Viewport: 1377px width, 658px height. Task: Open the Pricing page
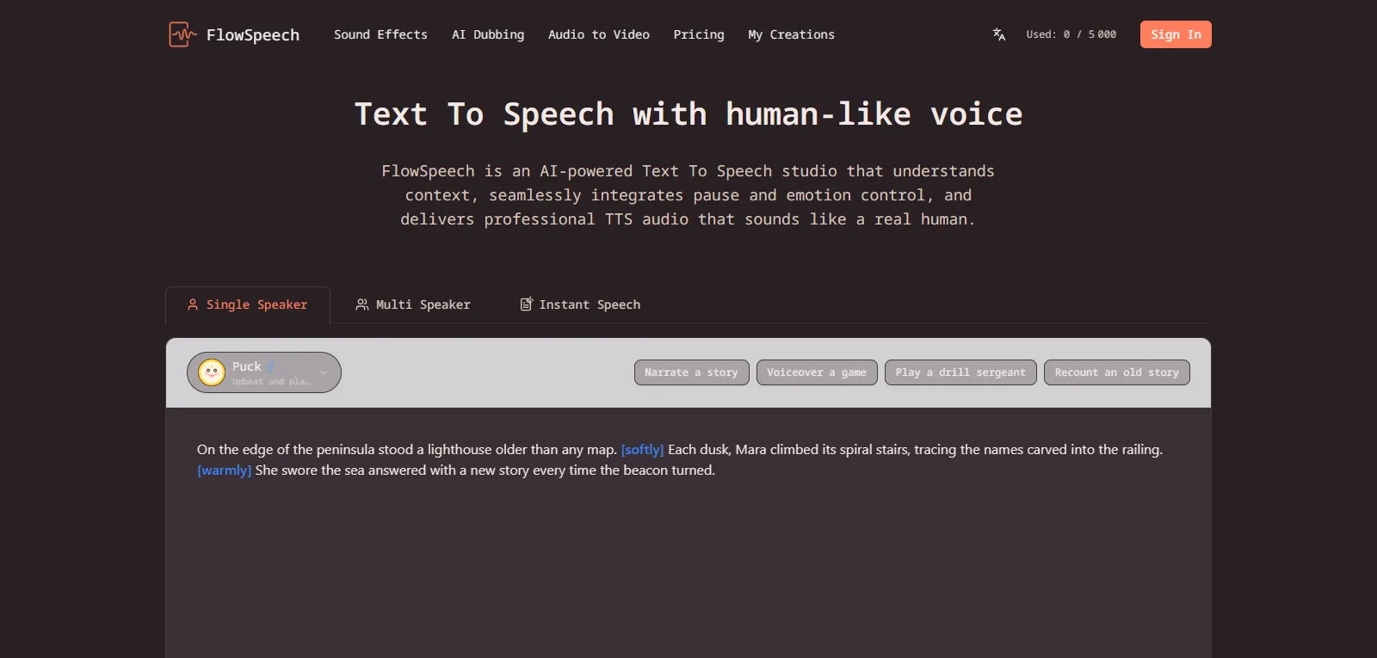(699, 34)
